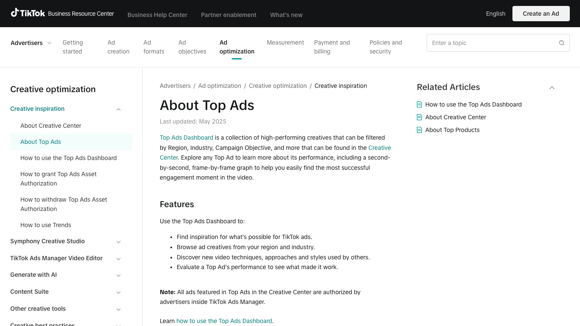Open How to use Trends
Viewport: 580px width, 326px height.
click(x=46, y=225)
